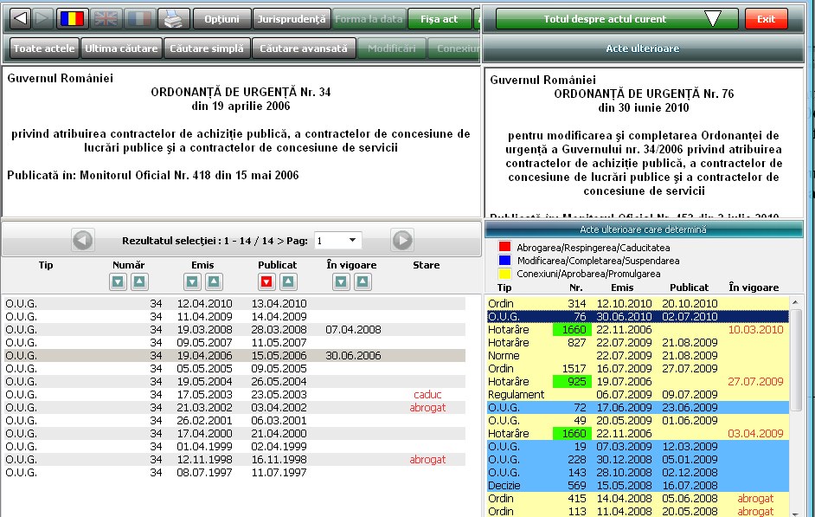
Task: Select O.U.G. 34 row emitted 05.05.2005
Action: click(x=235, y=368)
